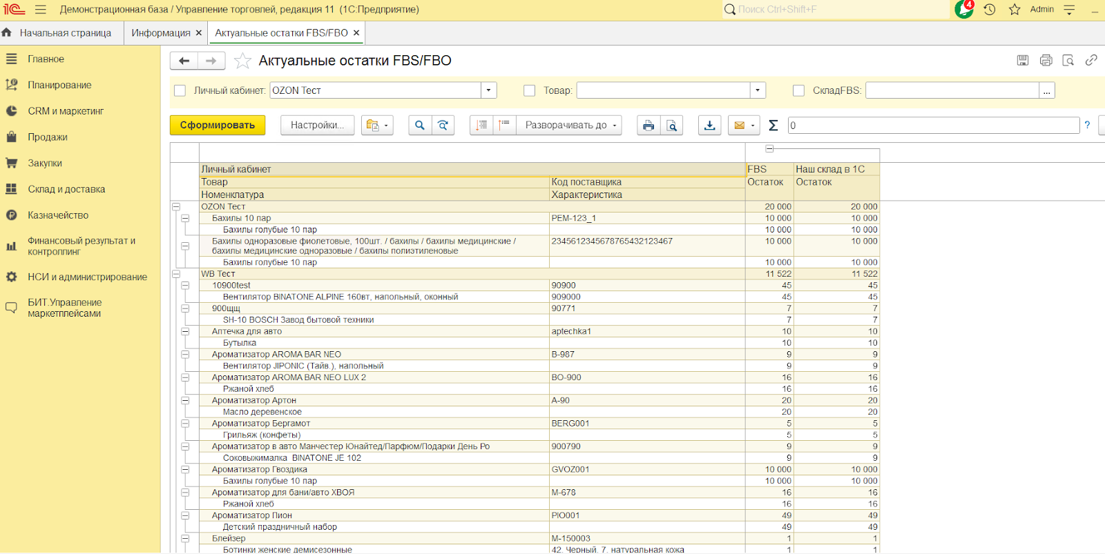Open report variants icon dropdown
This screenshot has height=554, width=1105.
click(x=377, y=125)
